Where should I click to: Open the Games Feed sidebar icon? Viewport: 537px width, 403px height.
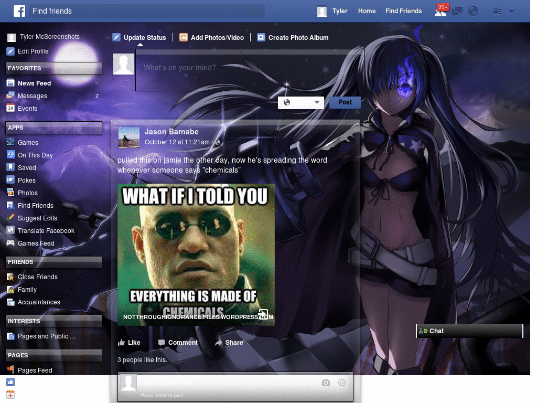click(11, 243)
